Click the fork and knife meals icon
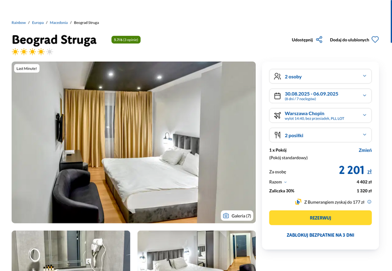 click(x=277, y=135)
